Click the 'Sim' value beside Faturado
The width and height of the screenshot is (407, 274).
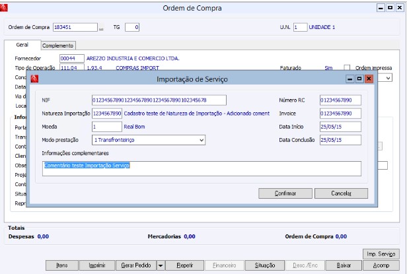(328, 68)
